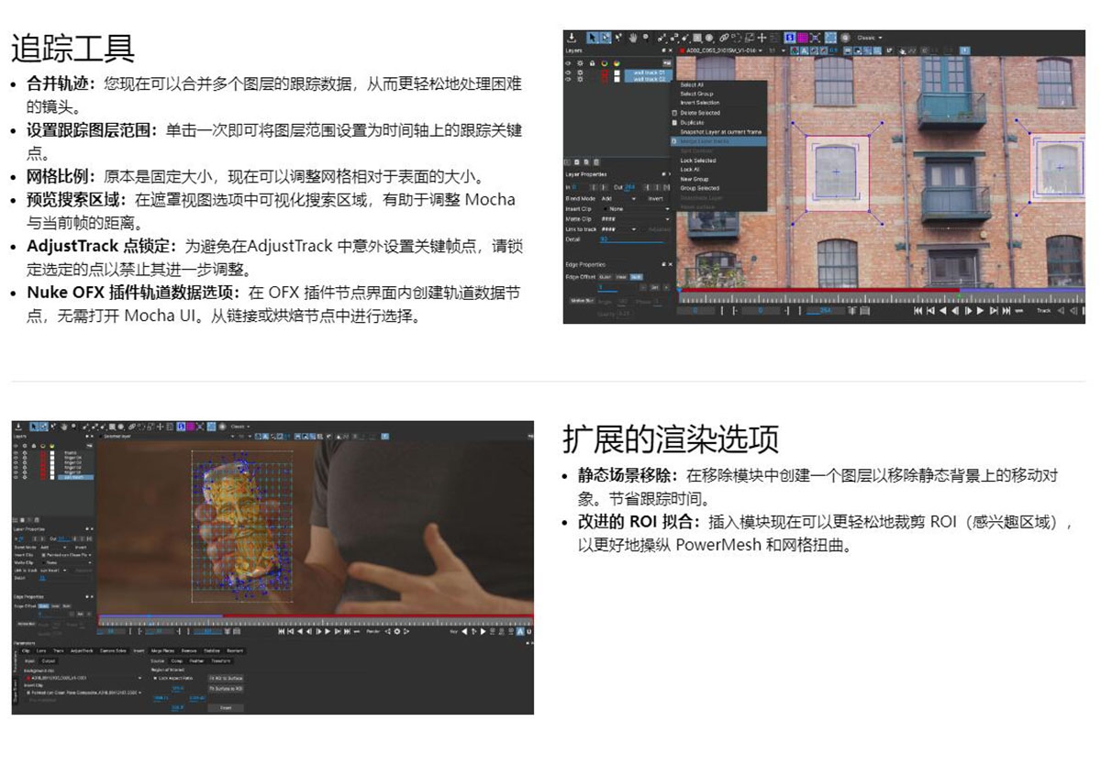Click play forward in PowerMesh Mocha timeline

tap(328, 631)
